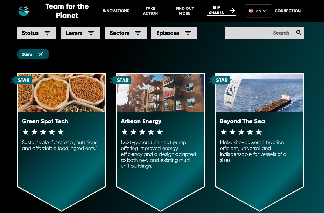Click the Connection link

pos(288,11)
